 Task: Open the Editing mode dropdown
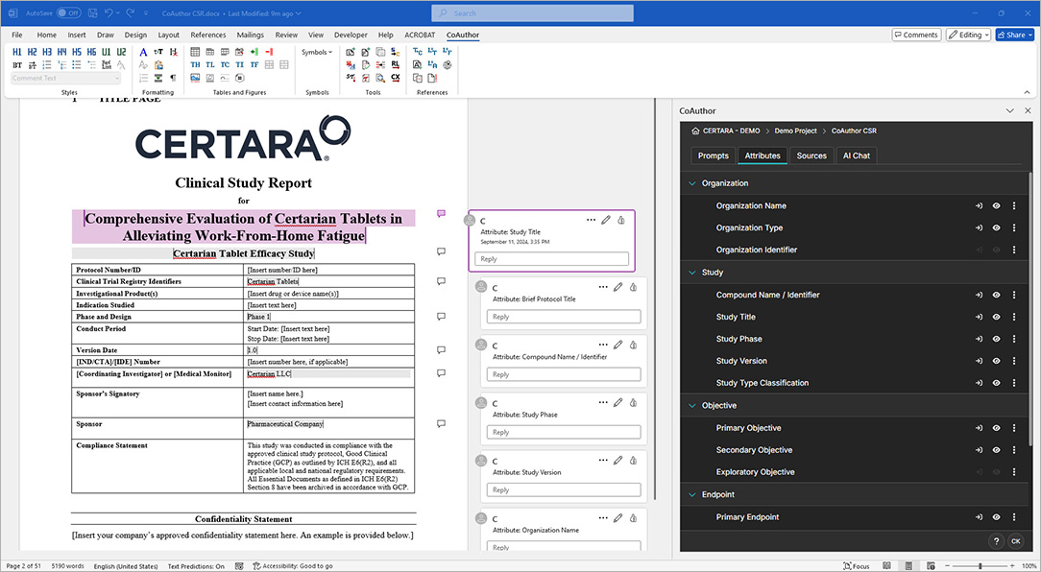tap(969, 35)
